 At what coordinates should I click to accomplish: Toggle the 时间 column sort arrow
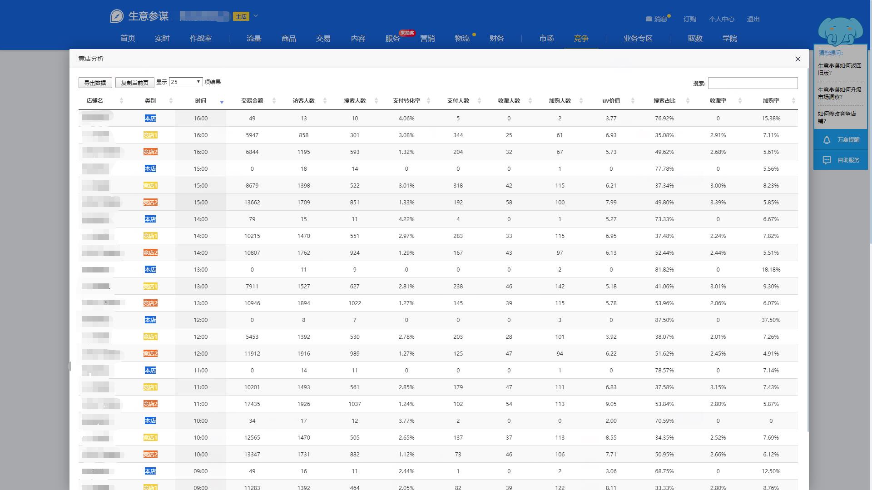click(x=222, y=102)
